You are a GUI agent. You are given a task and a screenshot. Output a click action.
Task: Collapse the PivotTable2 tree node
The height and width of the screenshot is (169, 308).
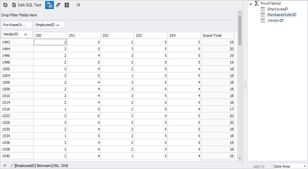tap(250, 4)
